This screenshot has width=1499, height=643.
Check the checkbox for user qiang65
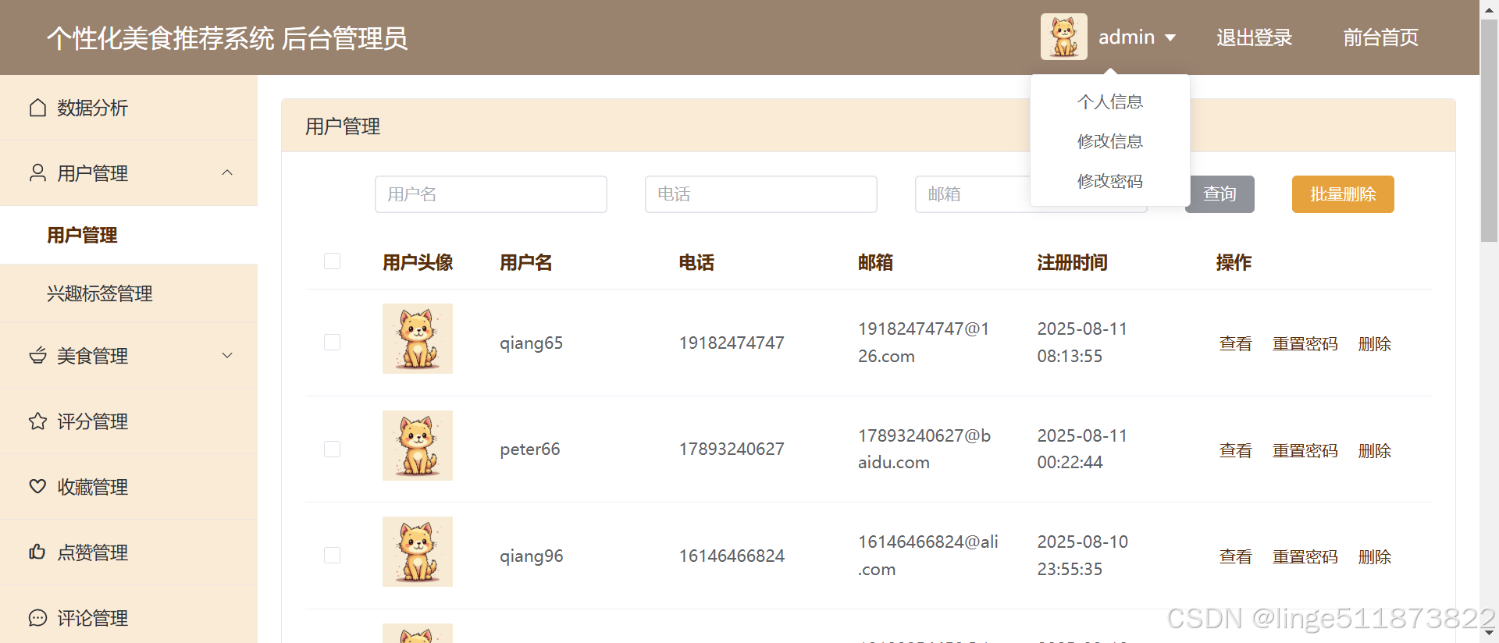click(x=332, y=342)
